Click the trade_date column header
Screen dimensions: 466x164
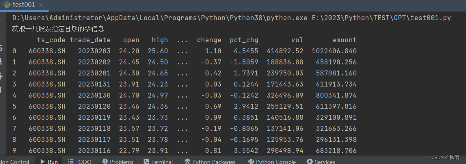pyautogui.click(x=90, y=40)
